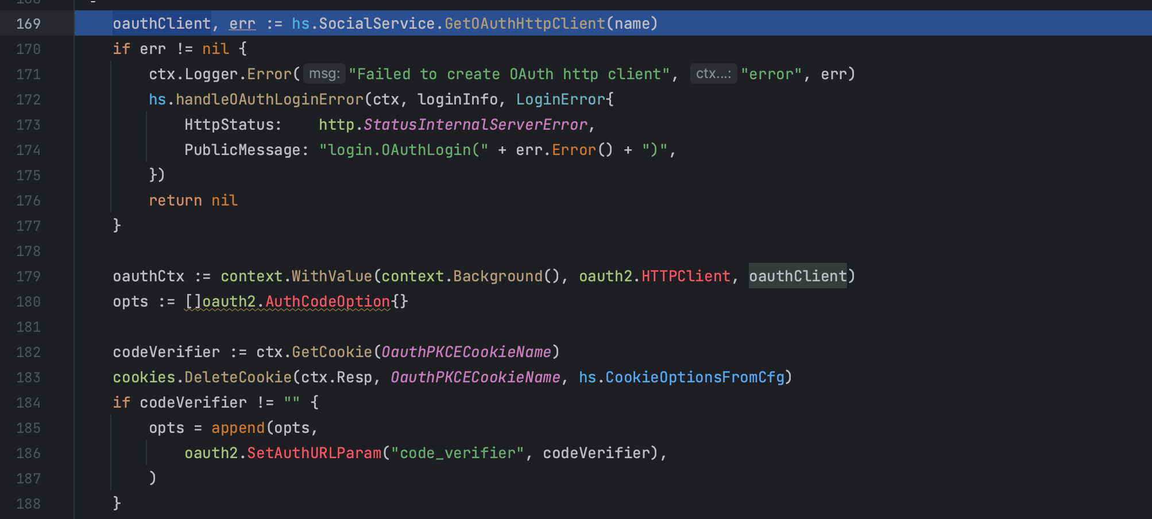This screenshot has height=519, width=1152.
Task: Click the underlined 'err' variable on line 169
Action: (242, 24)
